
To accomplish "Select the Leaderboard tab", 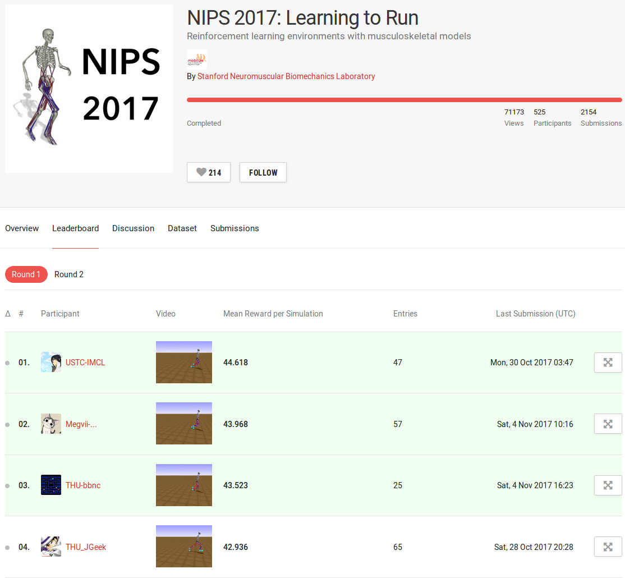I will 75,228.
